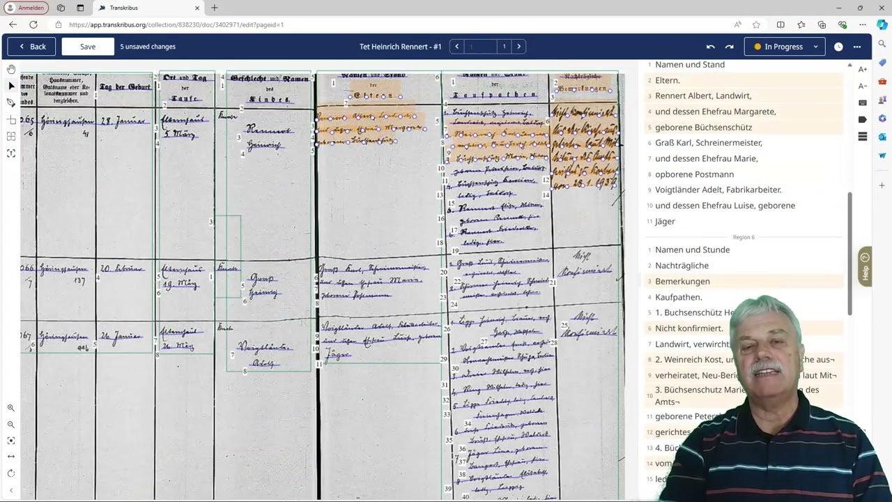Open the Copilot sidebar
This screenshot has height=502, width=892.
[x=882, y=24]
